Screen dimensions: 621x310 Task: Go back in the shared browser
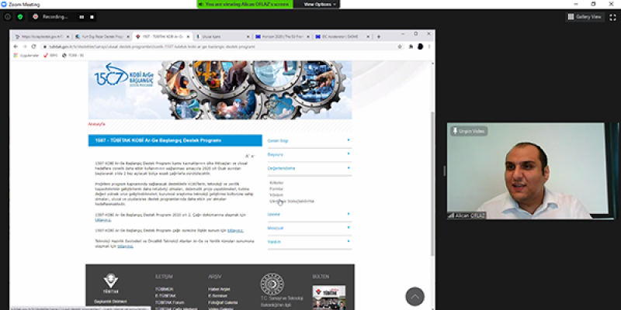pos(16,46)
